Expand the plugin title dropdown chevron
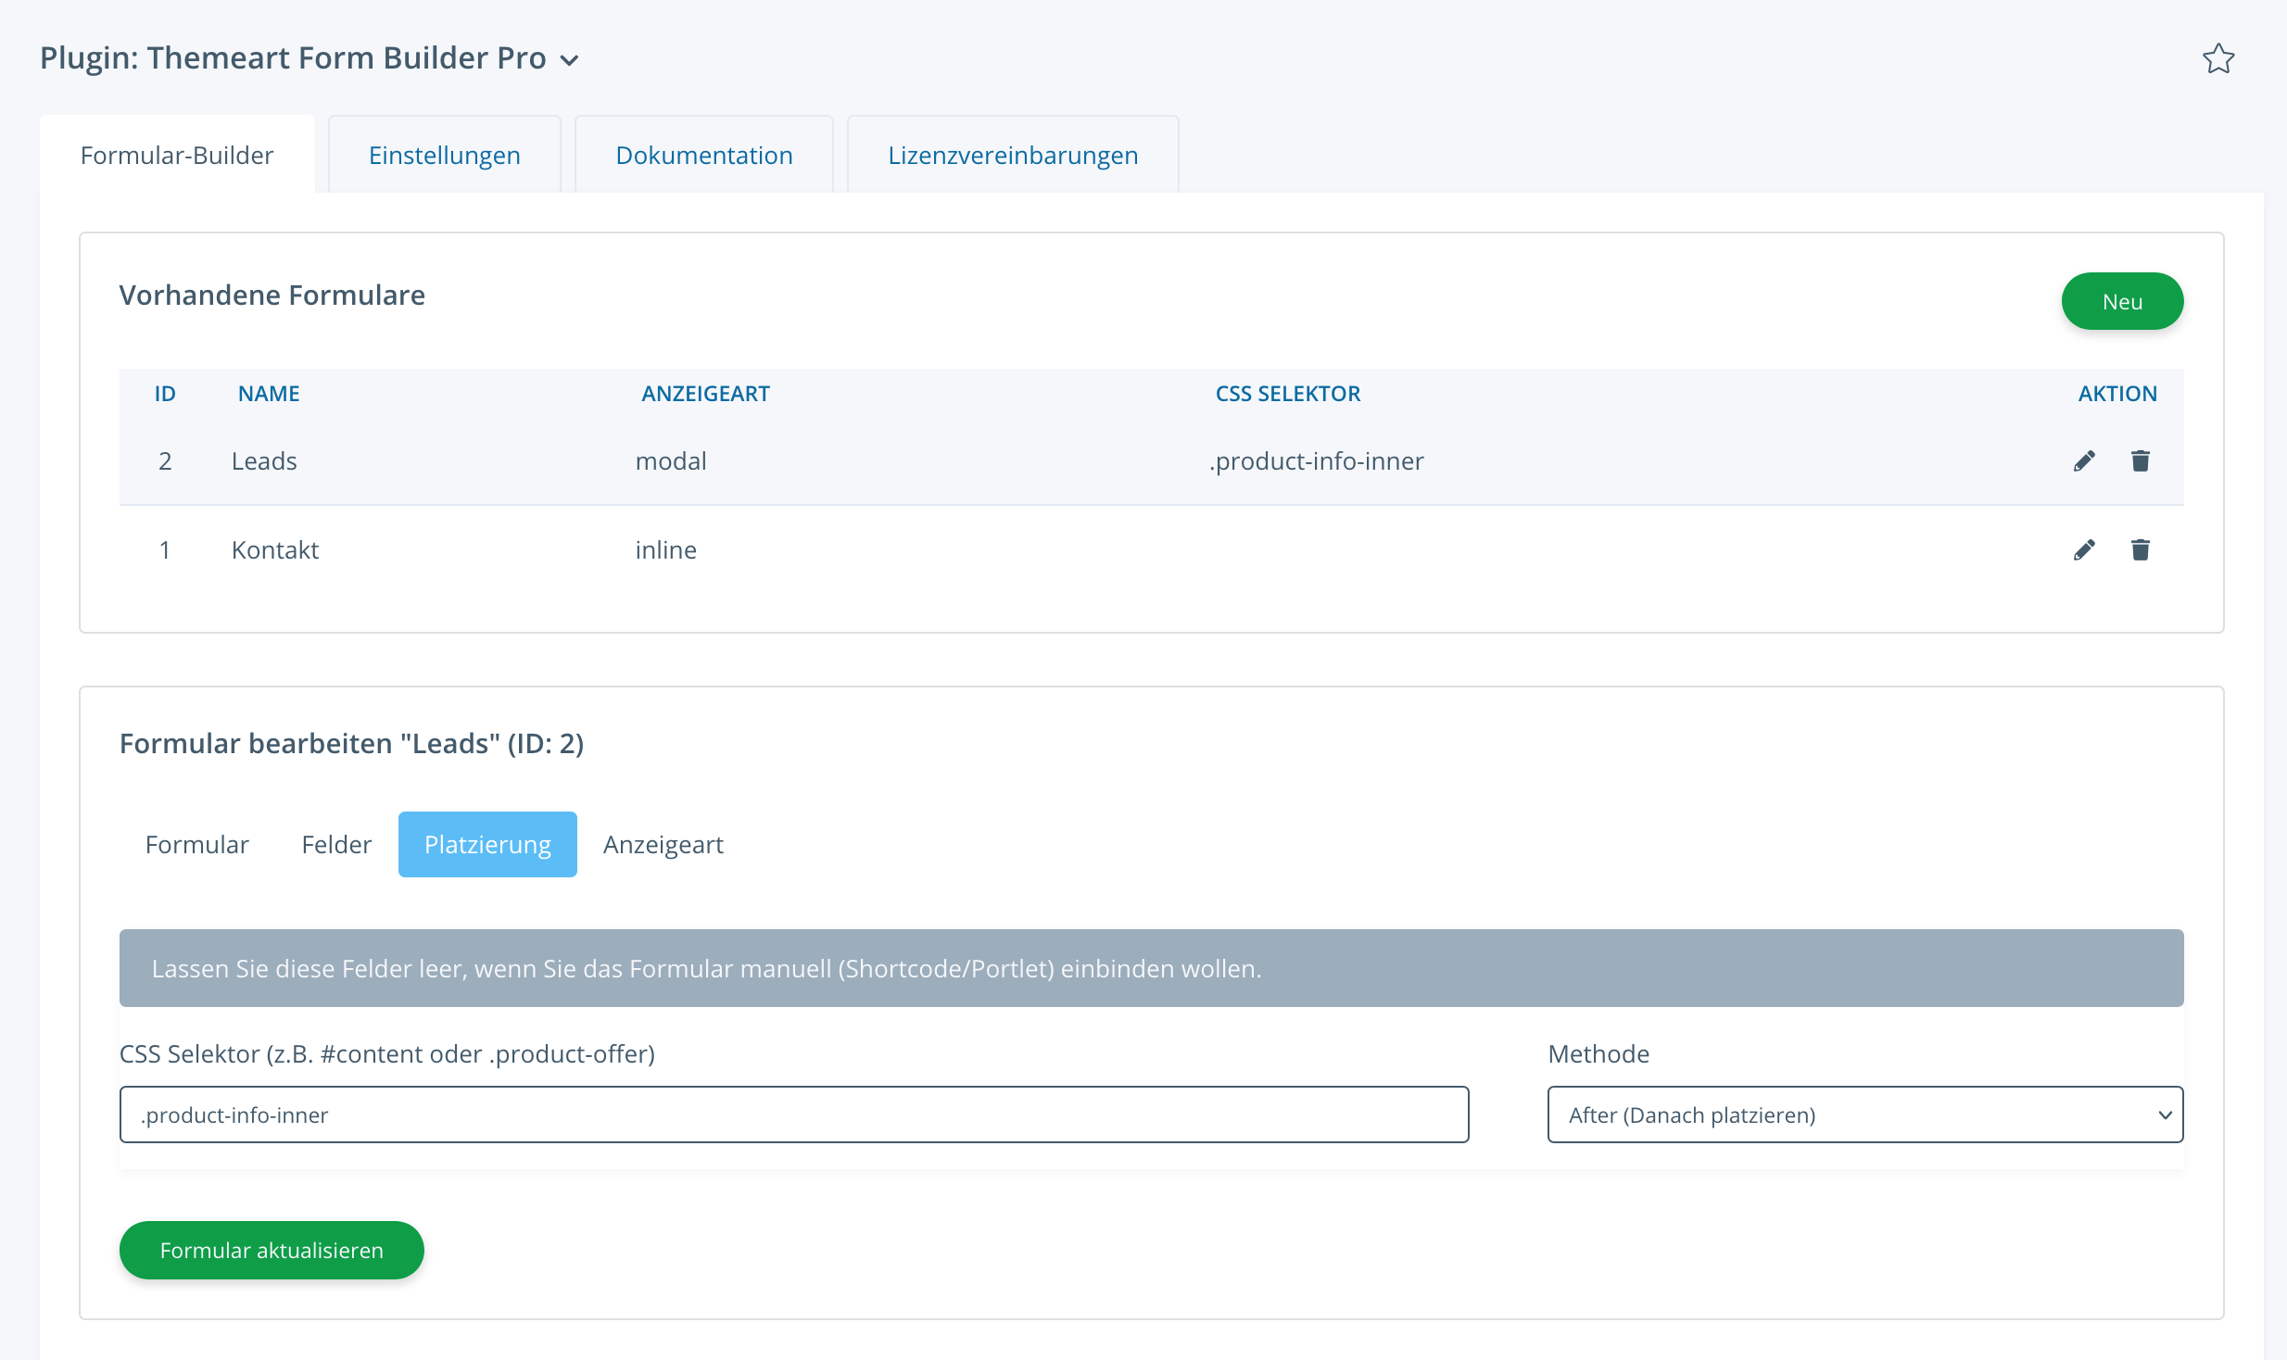Viewport: 2287px width, 1360px height. click(570, 61)
